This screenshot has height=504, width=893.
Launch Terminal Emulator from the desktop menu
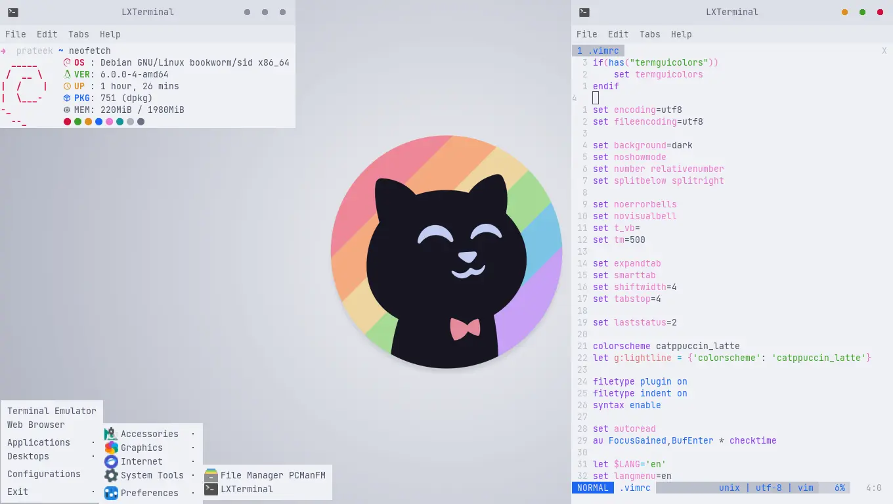pyautogui.click(x=52, y=411)
